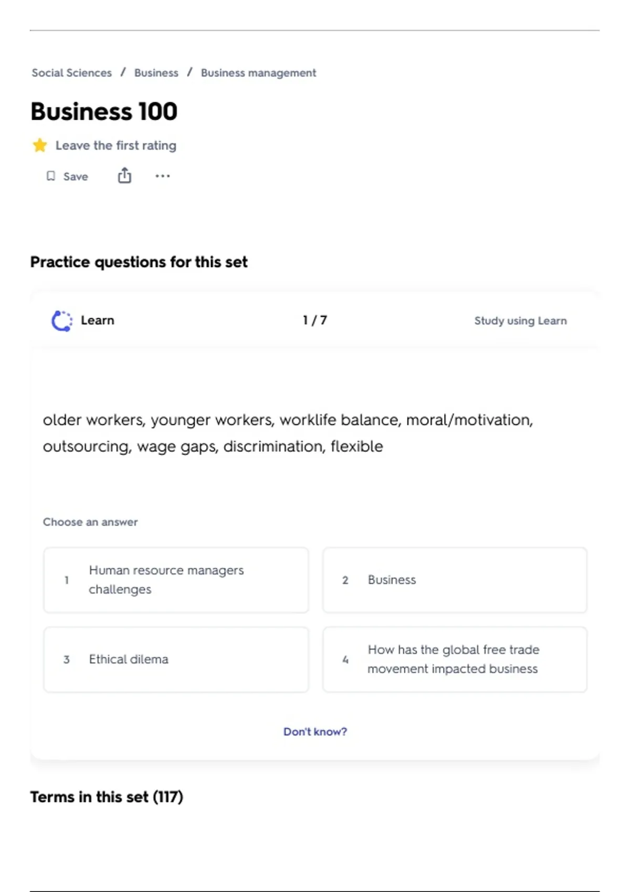630x892 pixels.
Task: Choose answer Human resource managers challenges
Action: (x=176, y=580)
